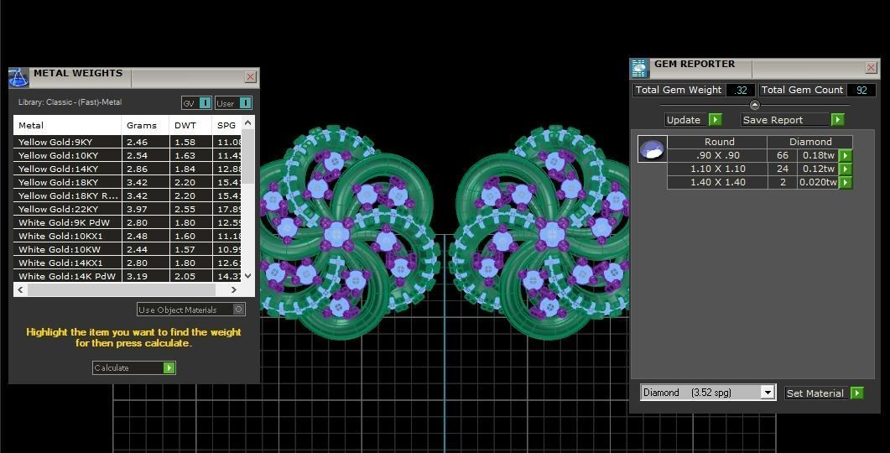The width and height of the screenshot is (890, 453).
Task: Toggle the User library switch
Action: (245, 102)
